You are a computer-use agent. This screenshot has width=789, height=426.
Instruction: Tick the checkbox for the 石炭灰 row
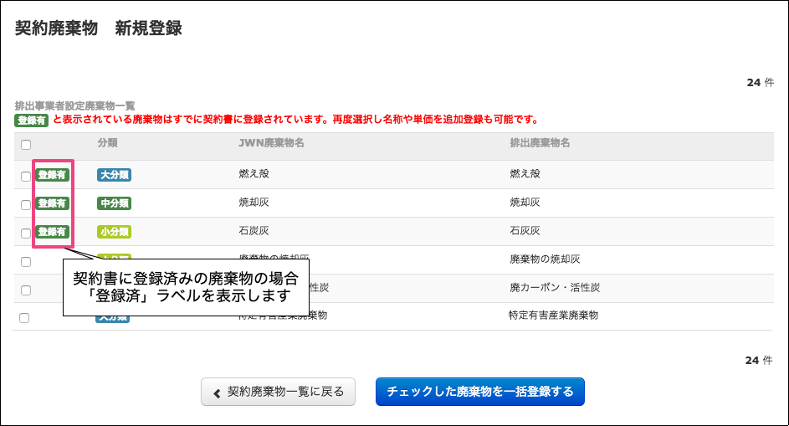click(x=24, y=233)
